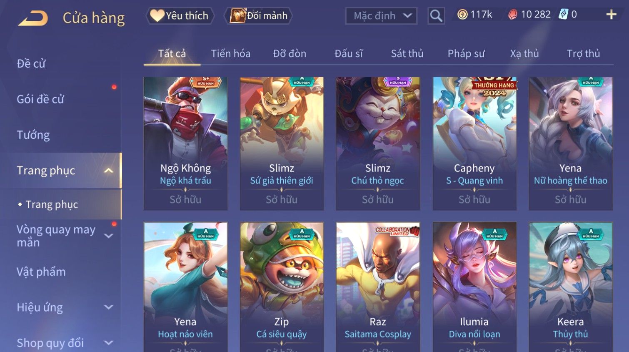This screenshot has height=352, width=629.
Task: Open Tướng in the sidebar
Action: click(x=33, y=135)
